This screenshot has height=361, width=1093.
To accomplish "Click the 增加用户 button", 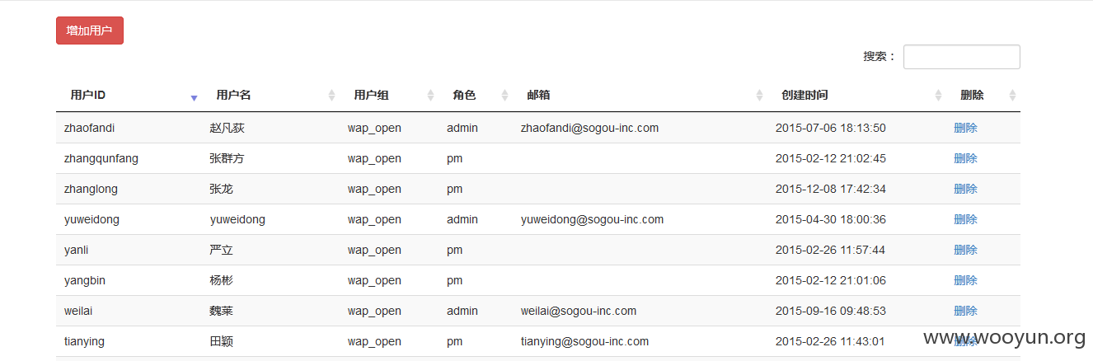I will click(x=90, y=30).
